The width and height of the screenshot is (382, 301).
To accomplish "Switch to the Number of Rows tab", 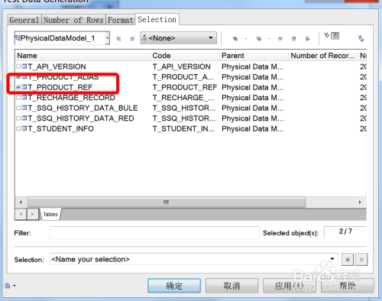I will [73, 20].
